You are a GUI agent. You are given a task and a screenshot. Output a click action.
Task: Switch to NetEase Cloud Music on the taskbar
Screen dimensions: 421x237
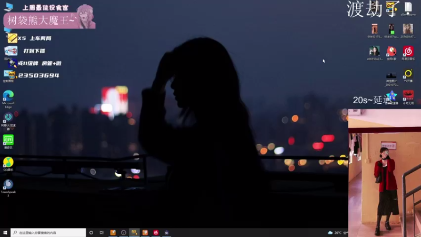coord(156,232)
